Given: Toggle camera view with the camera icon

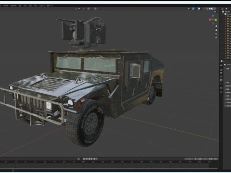Looking at the screenshot, I should [216, 34].
